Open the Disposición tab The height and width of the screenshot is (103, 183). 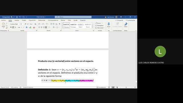[32, 20]
